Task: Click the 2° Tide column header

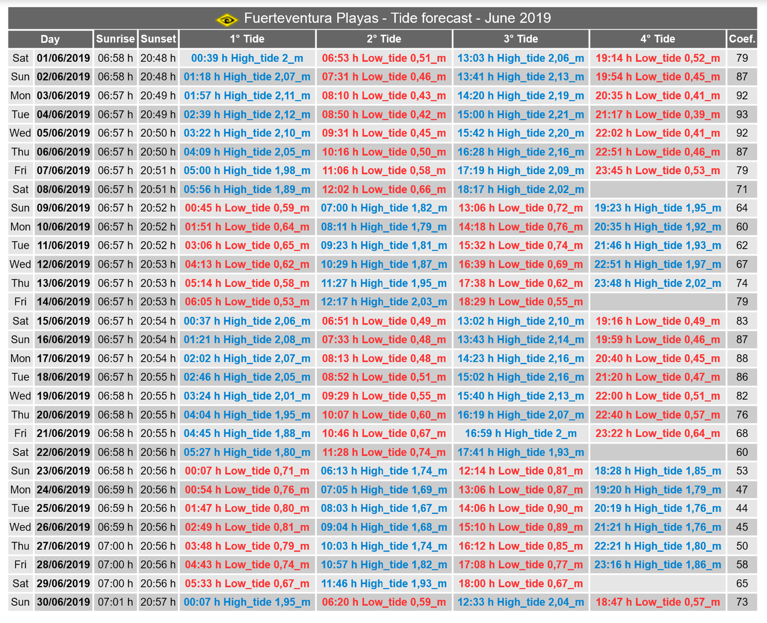Action: click(x=384, y=39)
